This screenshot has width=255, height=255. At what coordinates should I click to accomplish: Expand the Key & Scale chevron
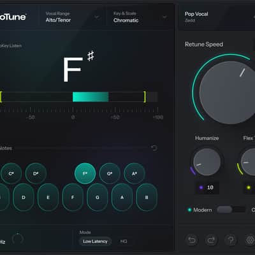point(164,17)
